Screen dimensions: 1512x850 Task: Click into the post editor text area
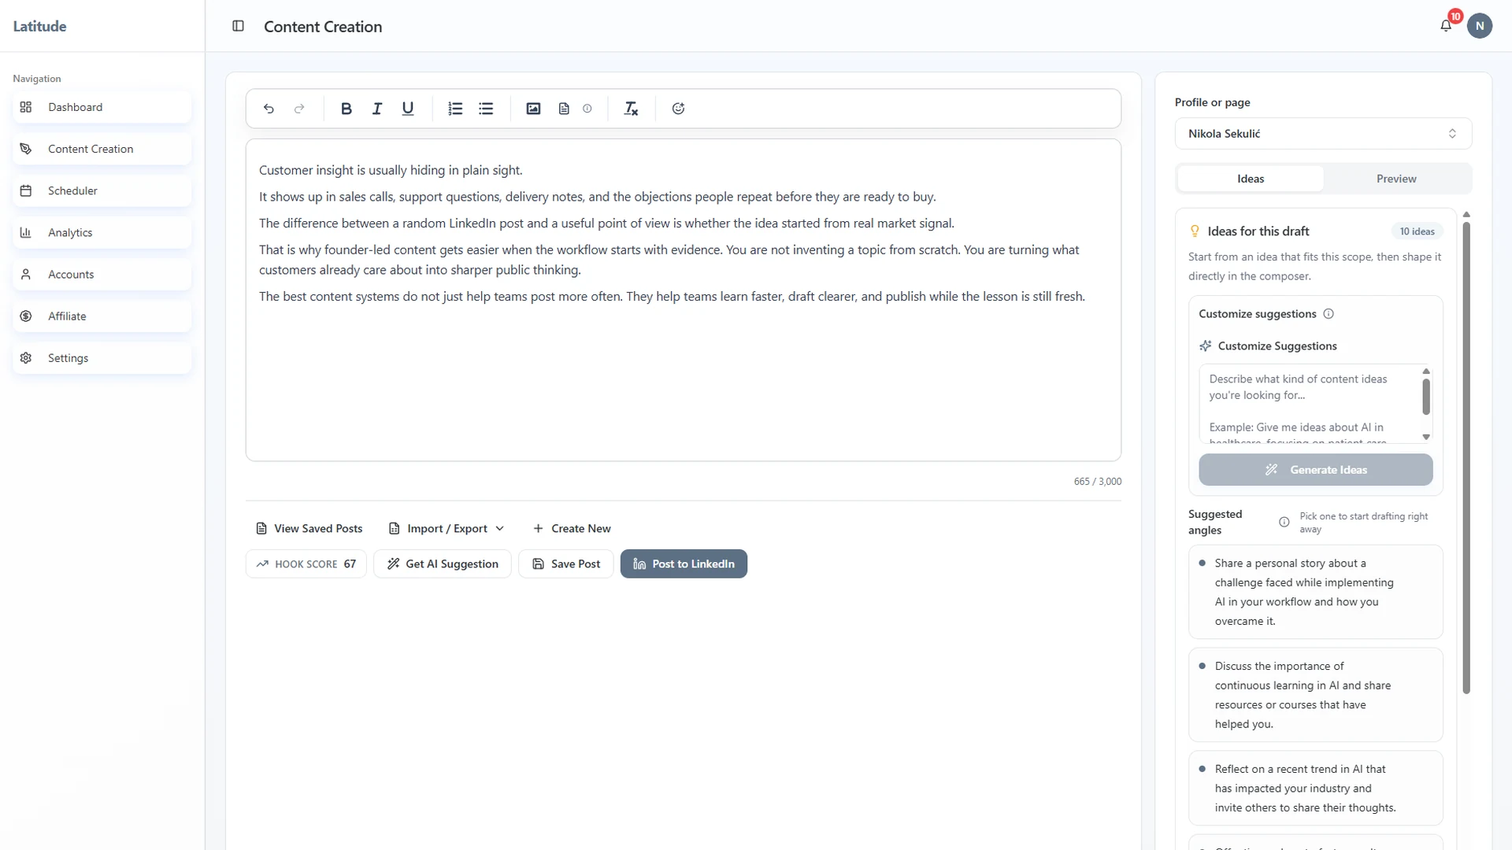point(683,300)
